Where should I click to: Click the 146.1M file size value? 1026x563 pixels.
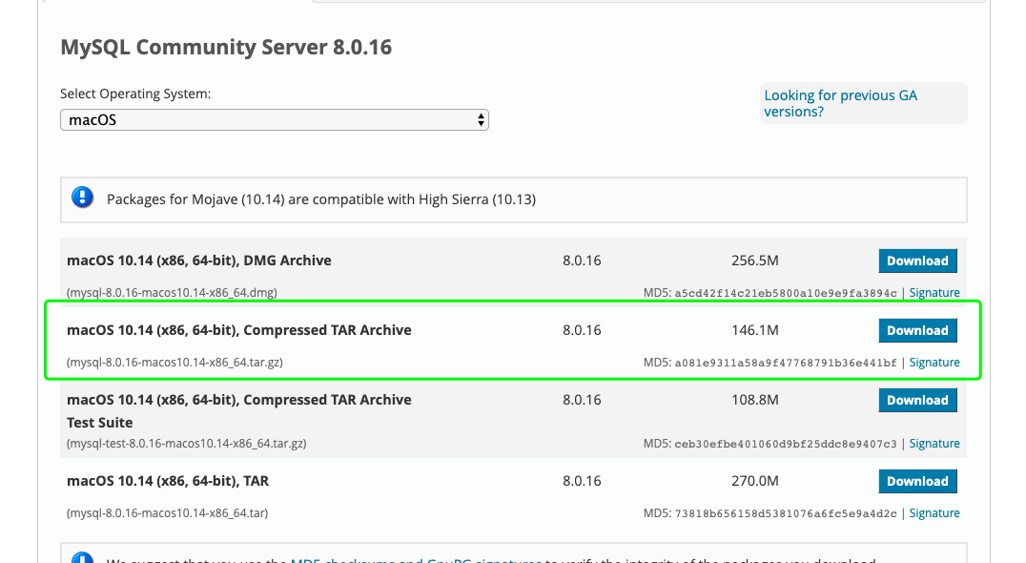coord(755,330)
